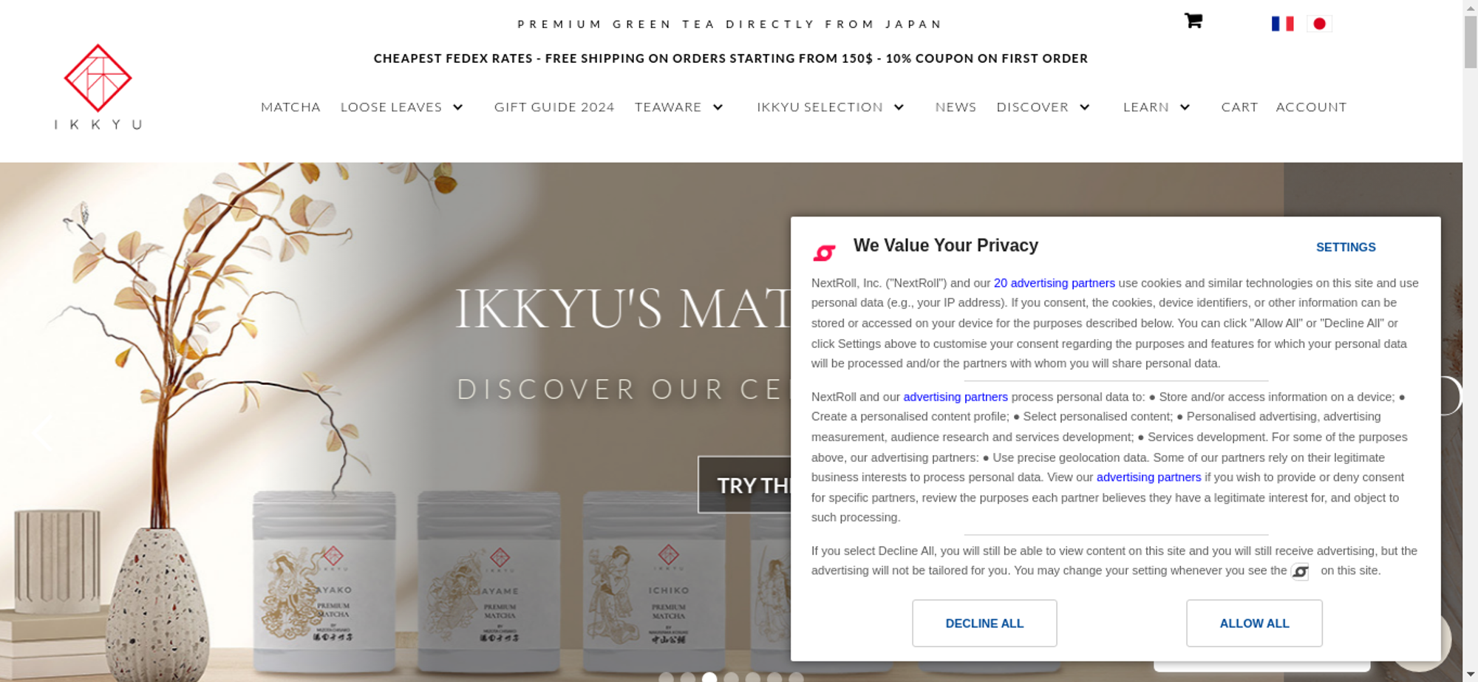Click the IKKYU red diamond logo
This screenshot has height=682, width=1478.
click(98, 78)
